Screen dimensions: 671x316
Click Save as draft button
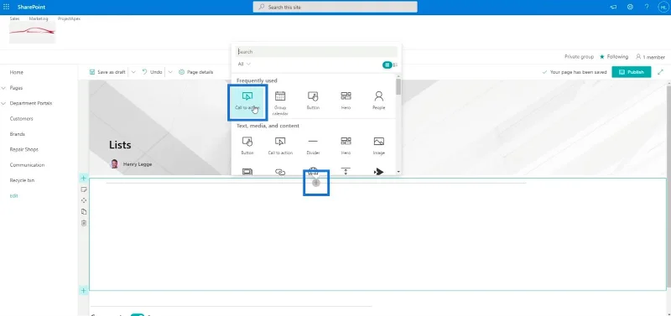click(x=107, y=72)
